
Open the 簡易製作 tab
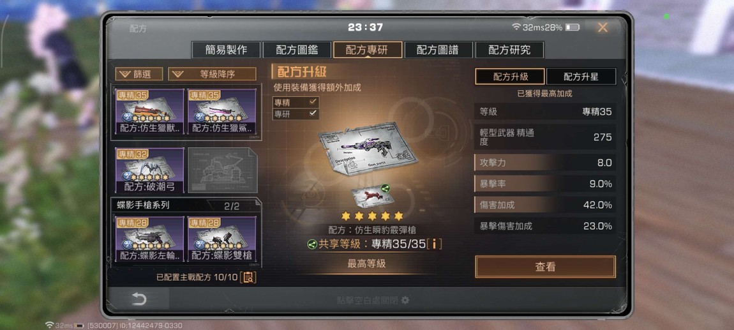[x=226, y=50]
